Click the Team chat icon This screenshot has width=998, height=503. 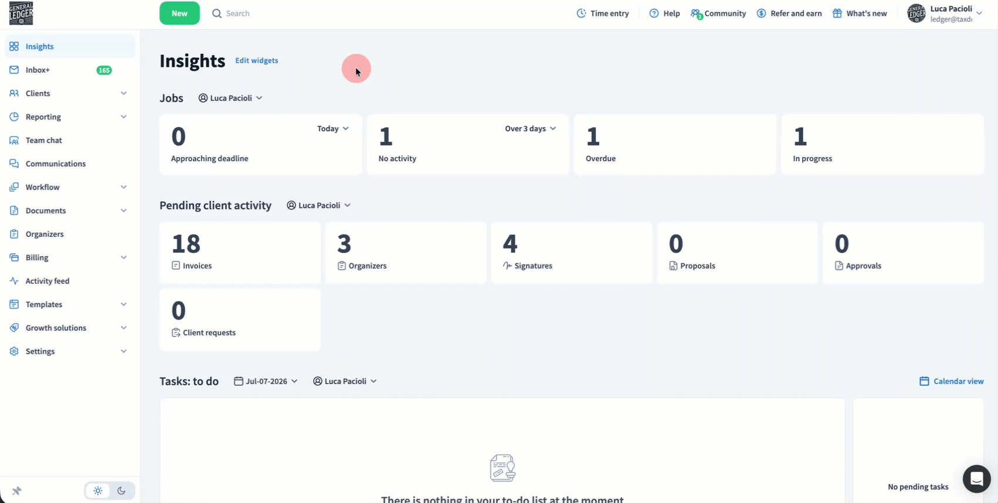click(14, 140)
